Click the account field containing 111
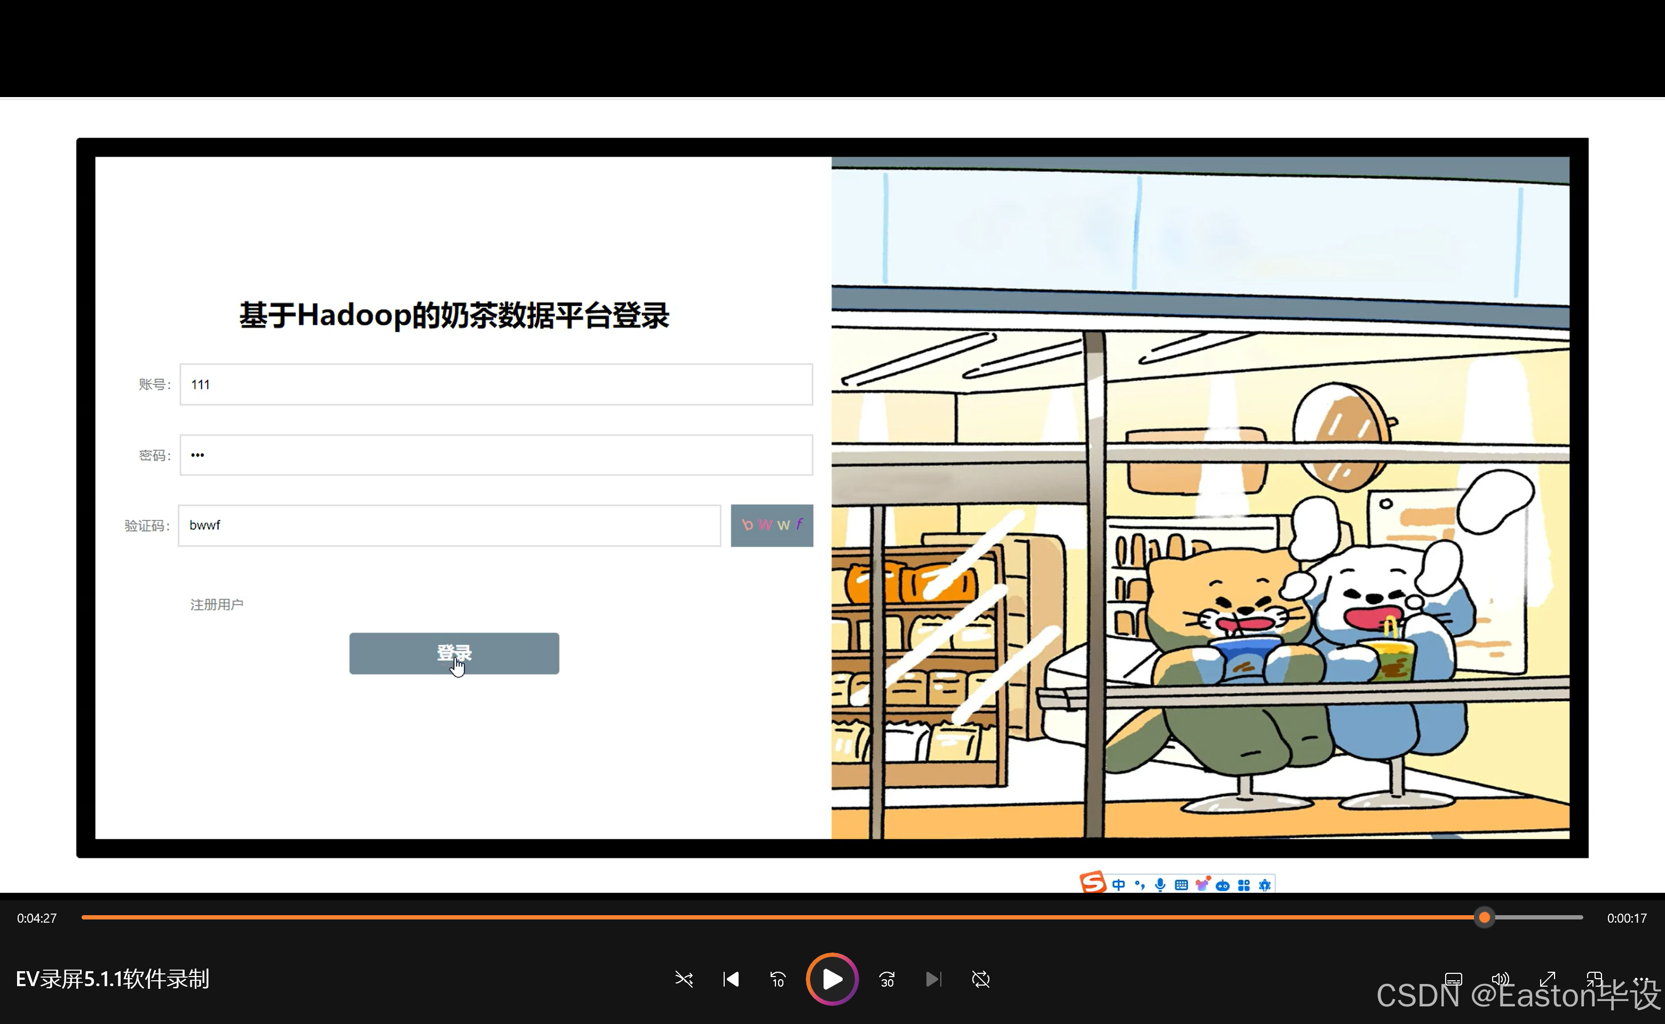Viewport: 1665px width, 1024px height. [496, 385]
